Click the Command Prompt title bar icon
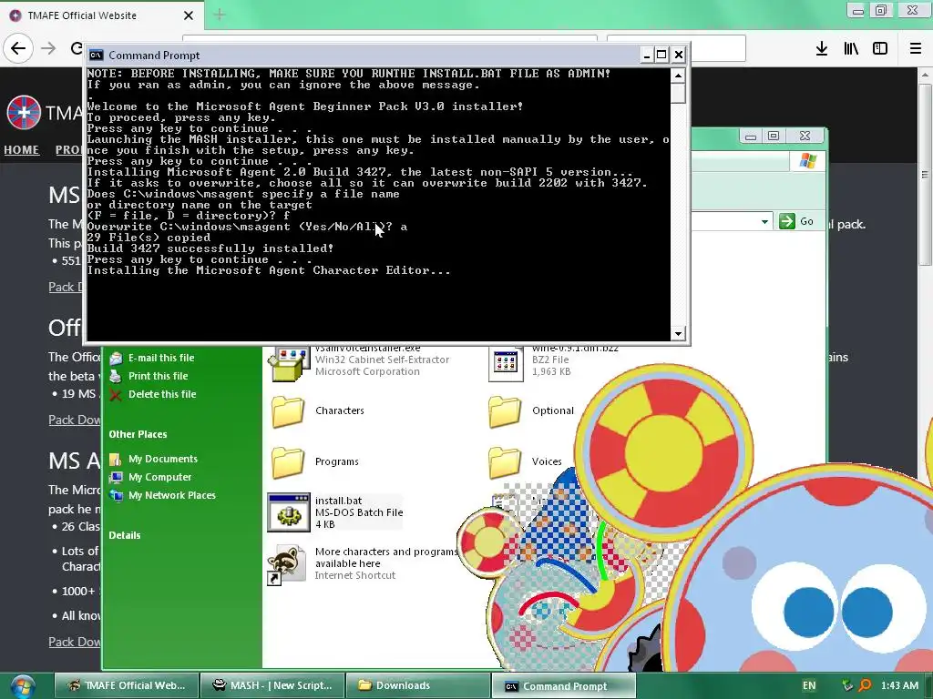Image resolution: width=933 pixels, height=699 pixels. (96, 56)
